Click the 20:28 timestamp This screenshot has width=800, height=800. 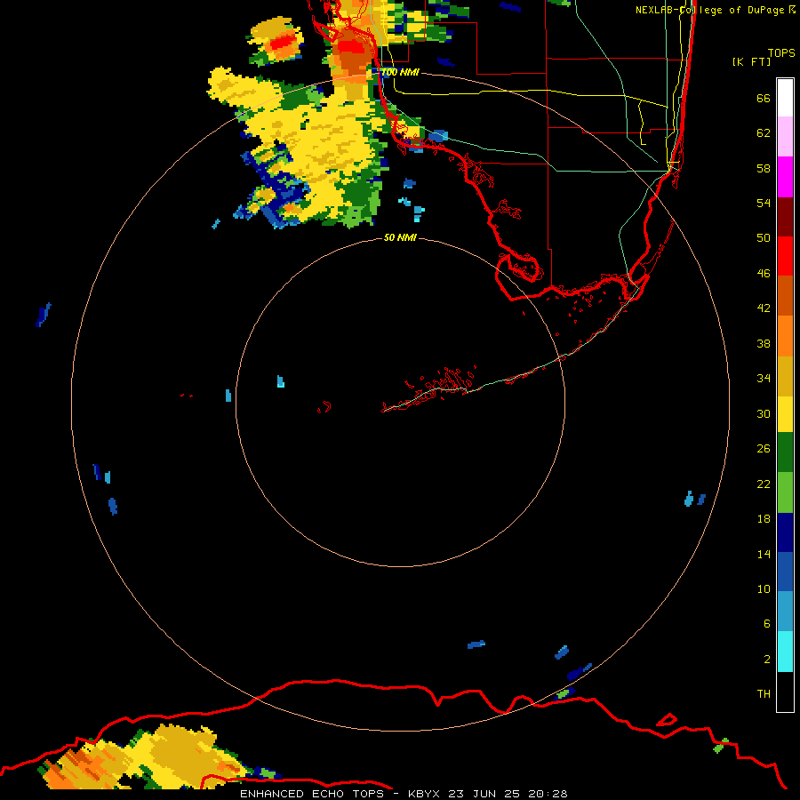coord(548,794)
